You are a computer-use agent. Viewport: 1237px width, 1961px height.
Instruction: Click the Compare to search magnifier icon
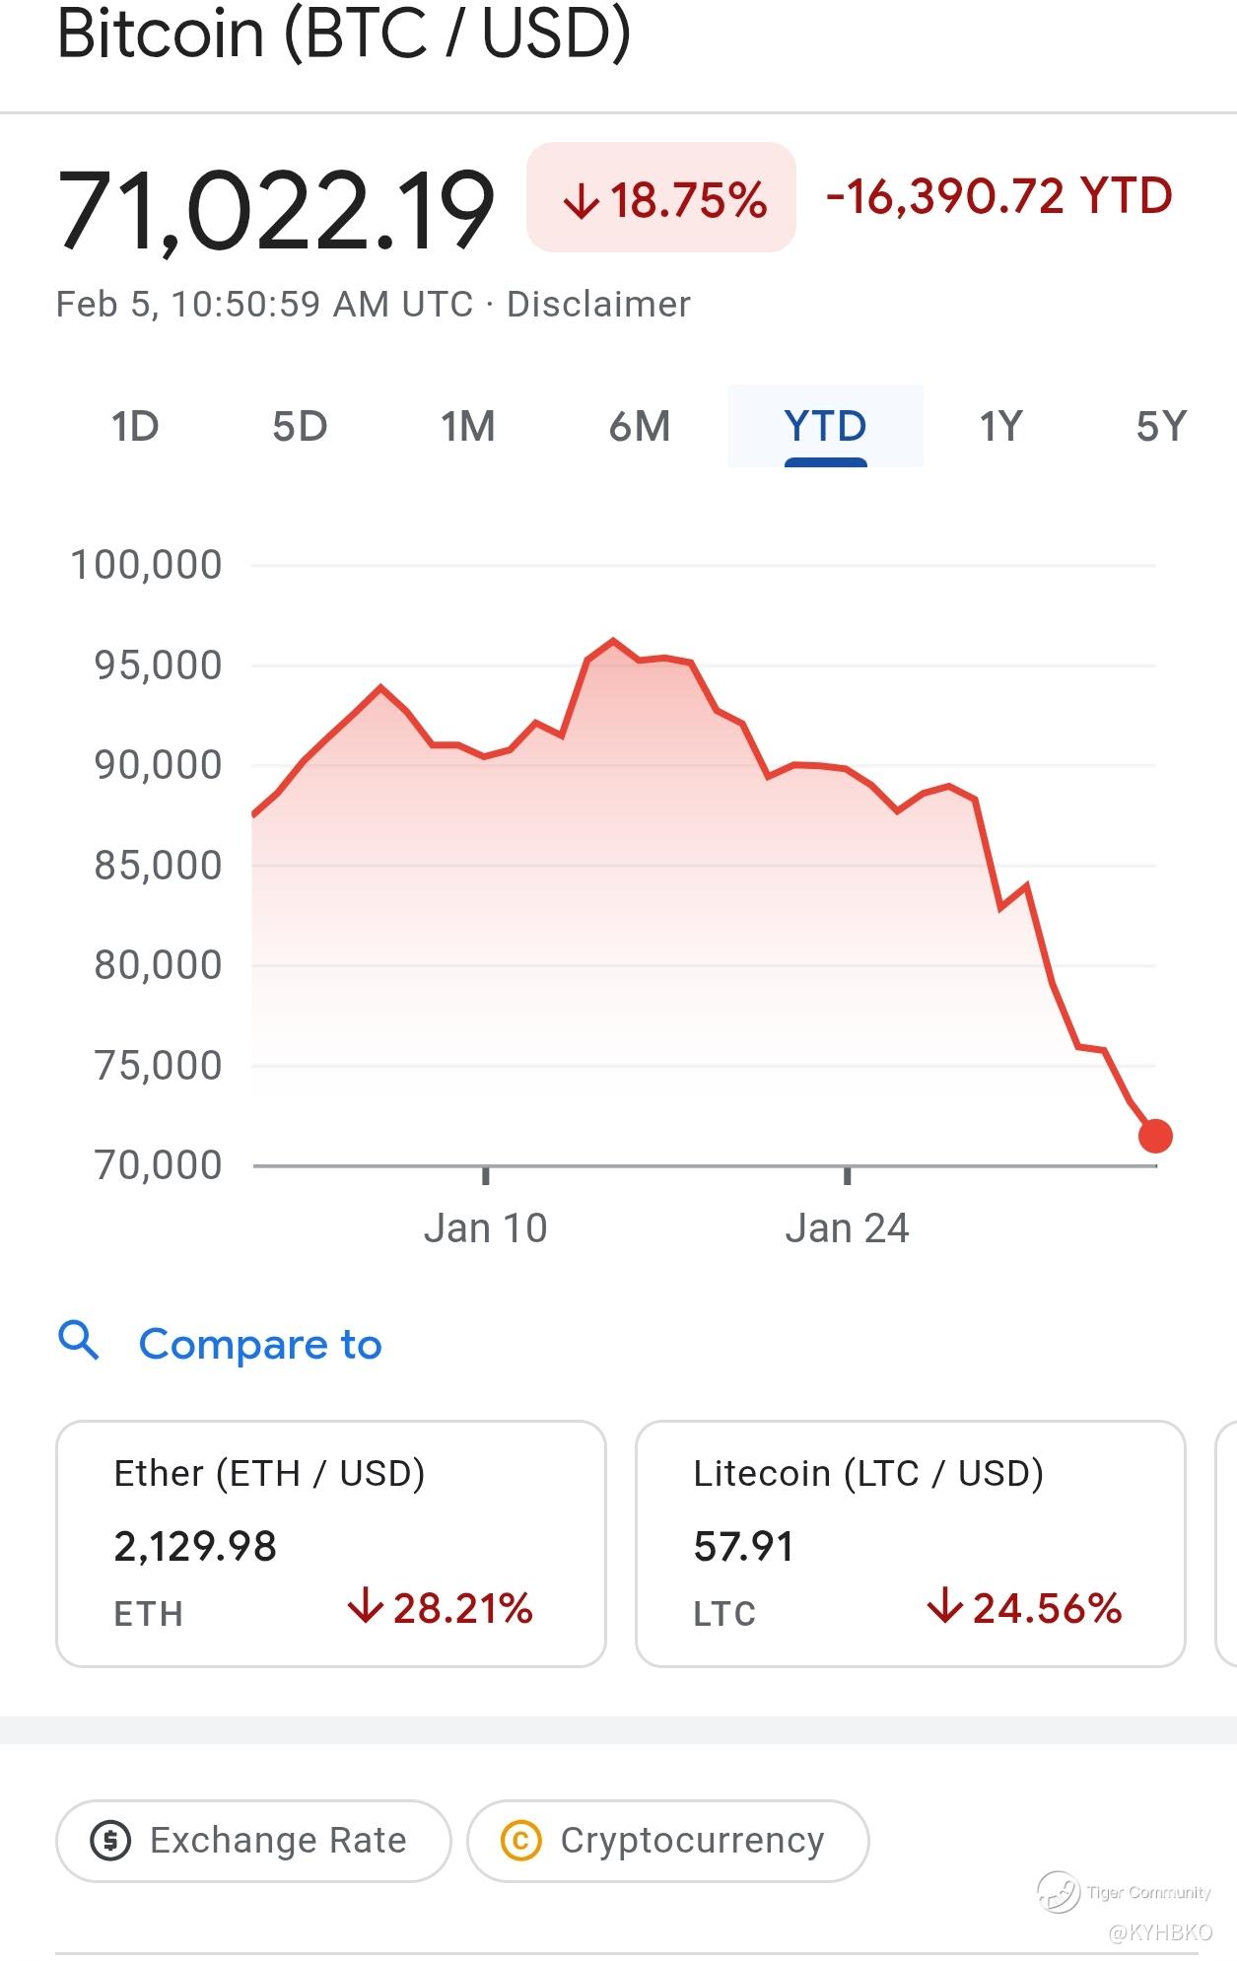click(79, 1341)
